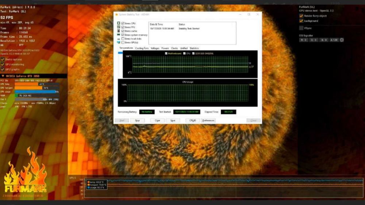Image resolution: width=365 pixels, height=205 pixels.
Task: Toggle FurMark GPU monitoring checkbox
Action: click(x=3, y=65)
